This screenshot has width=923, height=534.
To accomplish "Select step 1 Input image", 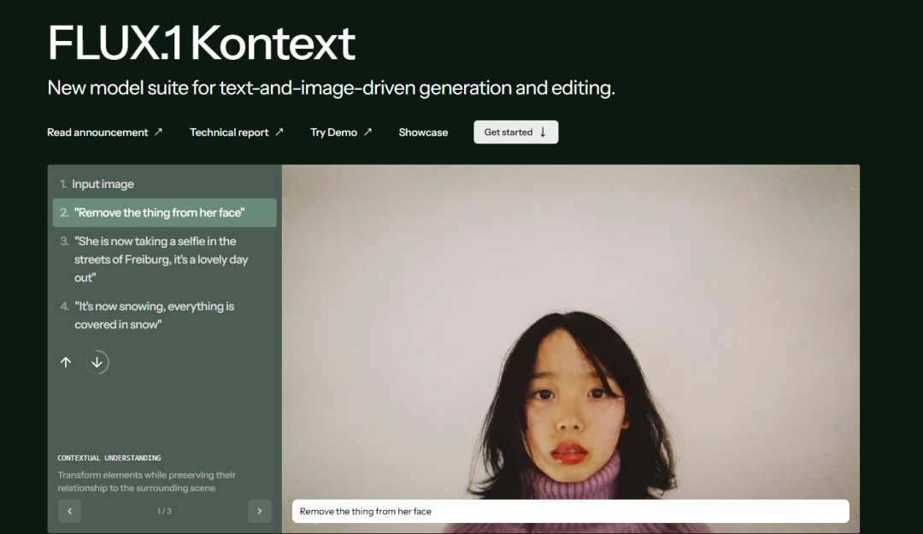I will pyautogui.click(x=164, y=185).
